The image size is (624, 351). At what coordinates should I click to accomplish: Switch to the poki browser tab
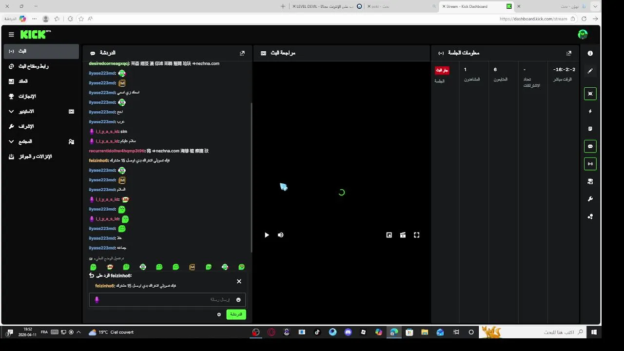pos(401,6)
